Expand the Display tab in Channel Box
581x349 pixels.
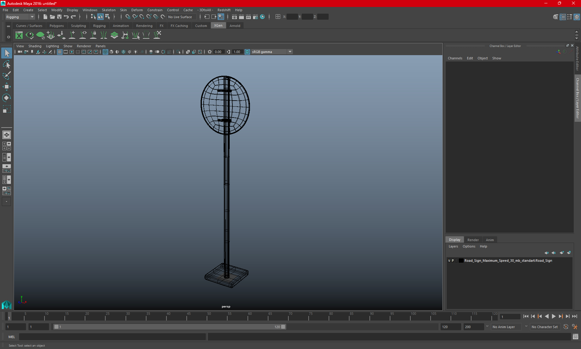click(455, 239)
